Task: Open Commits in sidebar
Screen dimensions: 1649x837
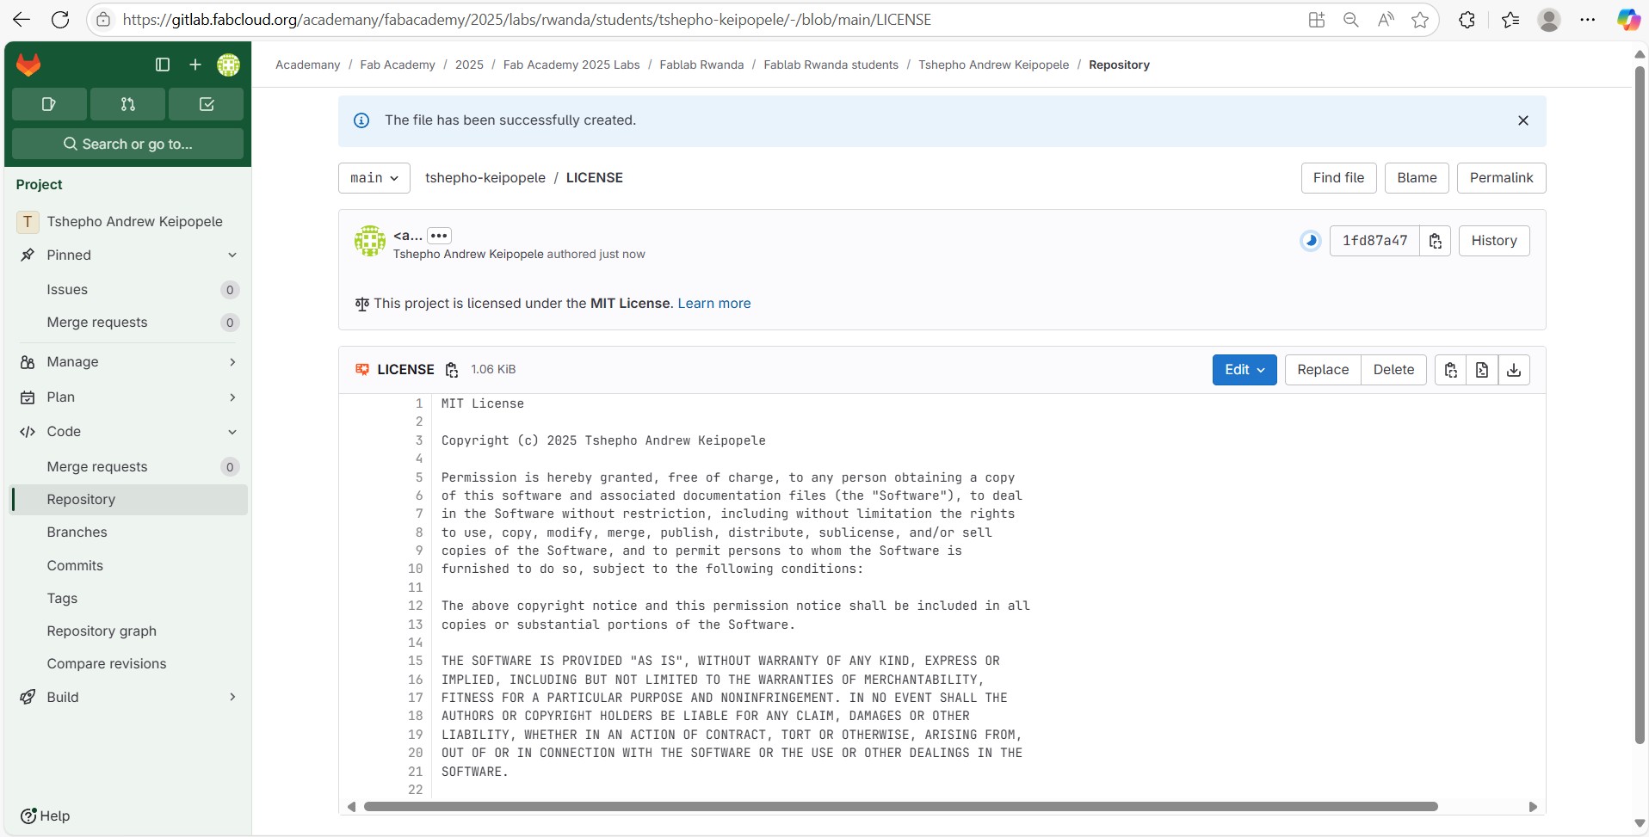Action: pyautogui.click(x=129, y=566)
